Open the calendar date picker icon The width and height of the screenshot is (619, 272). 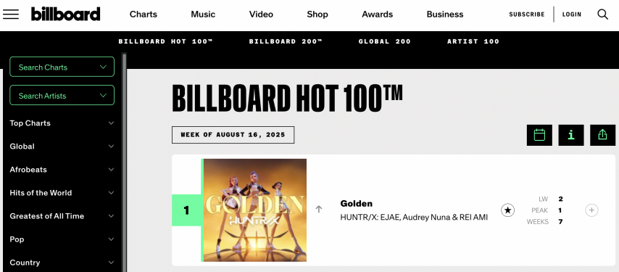(x=539, y=135)
